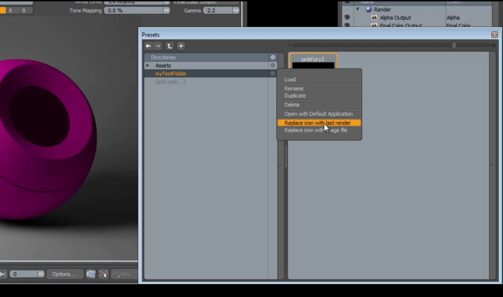Expand the Assets directory tree
Screen dimensions: 503x297
click(x=148, y=65)
